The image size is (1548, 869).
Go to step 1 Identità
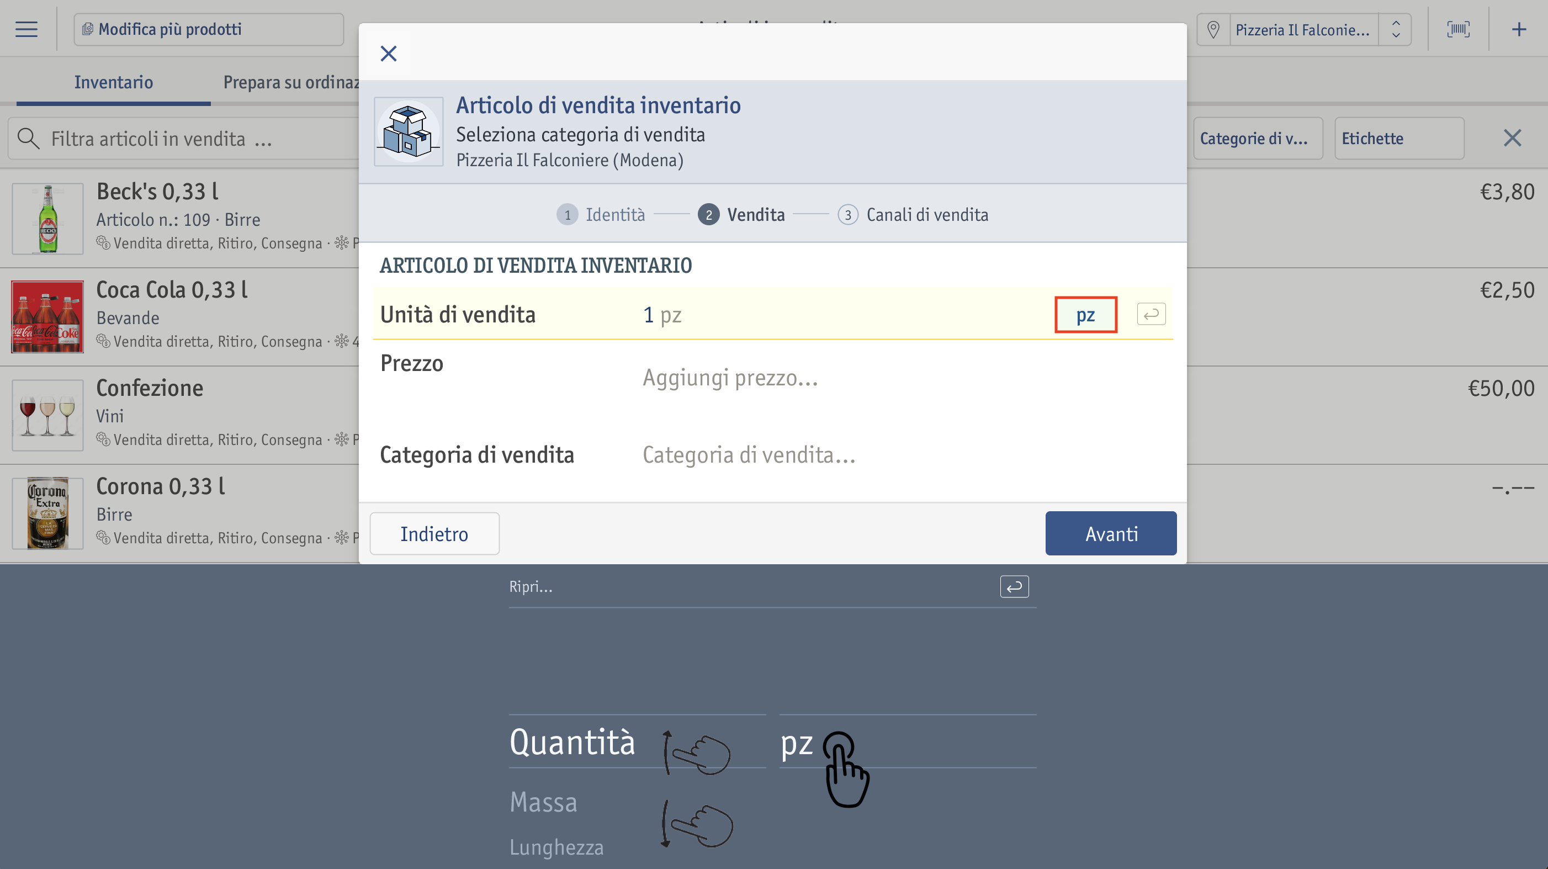(600, 215)
